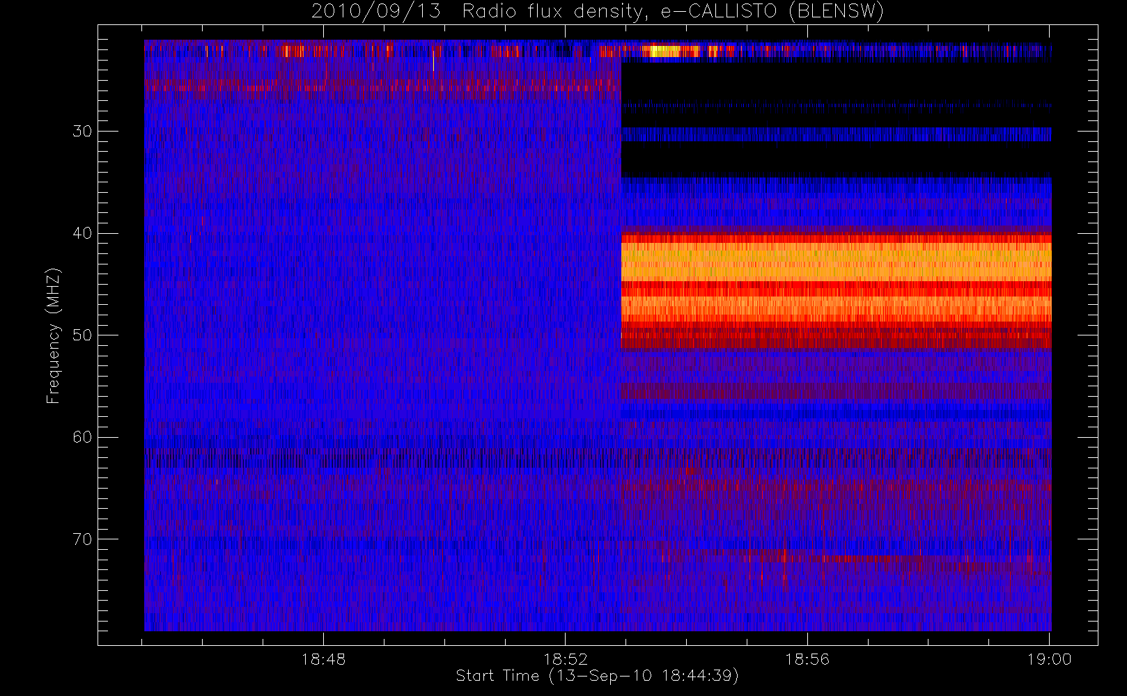Click the 18:56 time axis label
Viewport: 1127px width, 696px height.
(x=807, y=659)
